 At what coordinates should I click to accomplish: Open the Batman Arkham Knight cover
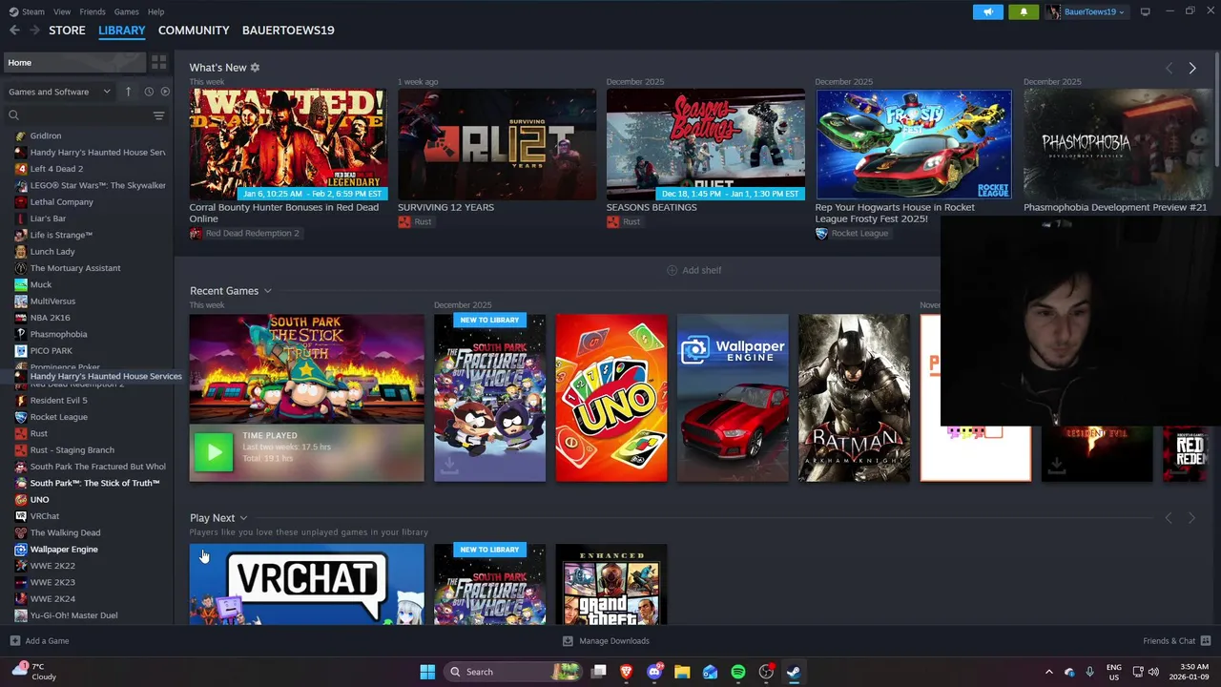pos(854,398)
